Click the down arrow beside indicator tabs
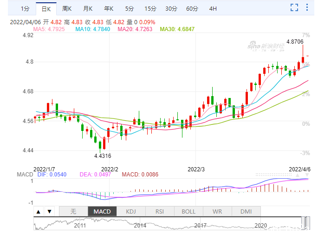Image resolution: width=318 pixels, height=234 pixels. (x=50, y=212)
